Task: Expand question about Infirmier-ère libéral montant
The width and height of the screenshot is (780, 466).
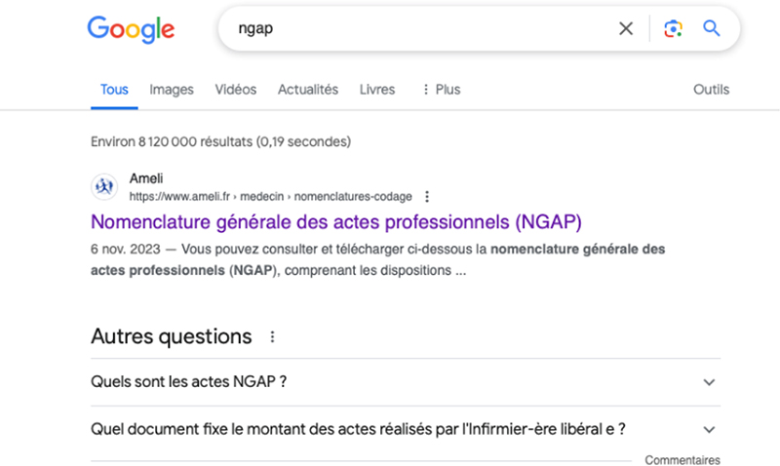Action: click(x=406, y=429)
